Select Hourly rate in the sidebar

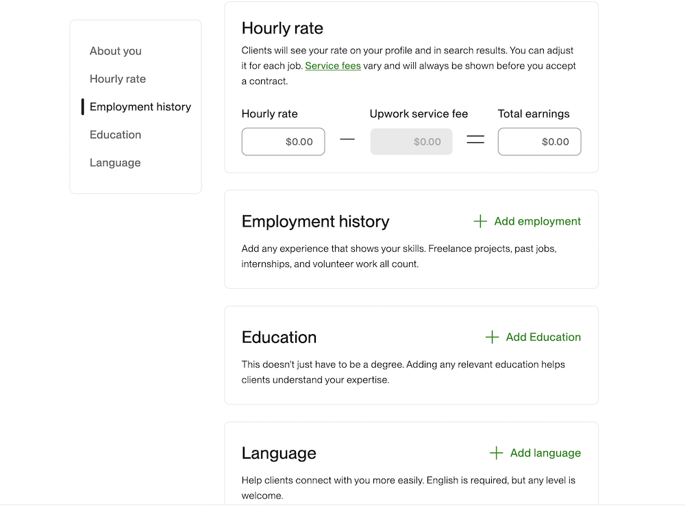[x=117, y=79]
